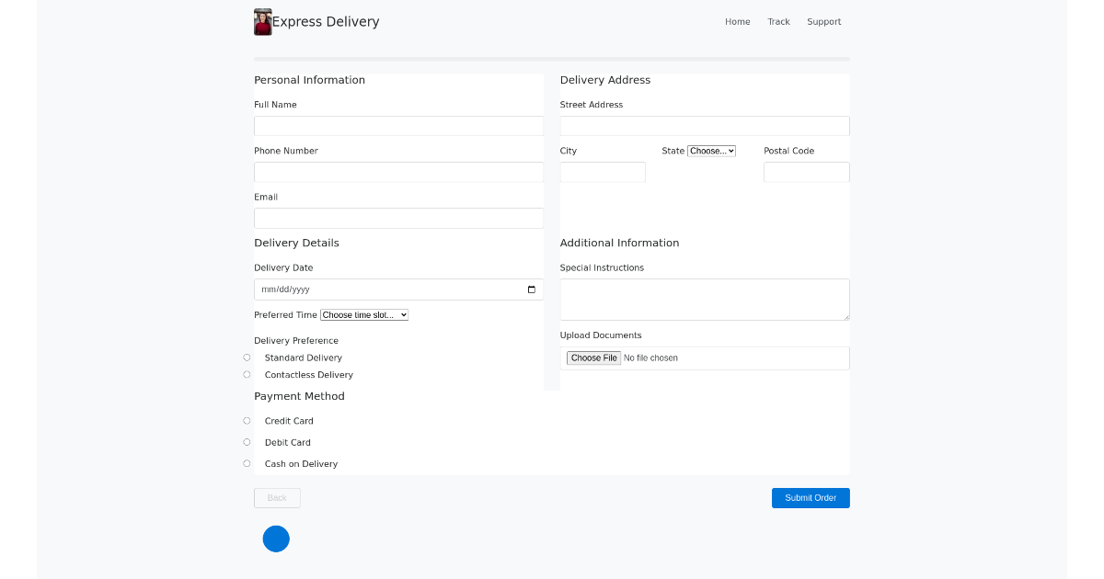The height and width of the screenshot is (579, 1104).
Task: Open the Preferred Time slot dropdown
Action: (364, 314)
